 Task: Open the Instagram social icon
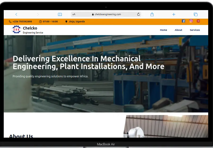click(x=191, y=21)
